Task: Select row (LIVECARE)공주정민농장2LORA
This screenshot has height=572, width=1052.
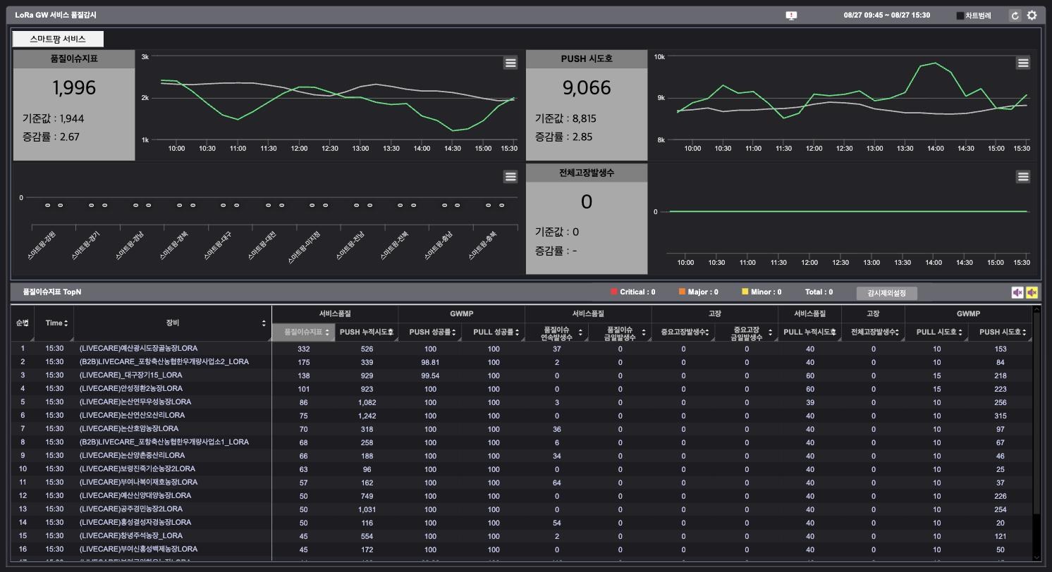Action: pyautogui.click(x=522, y=509)
